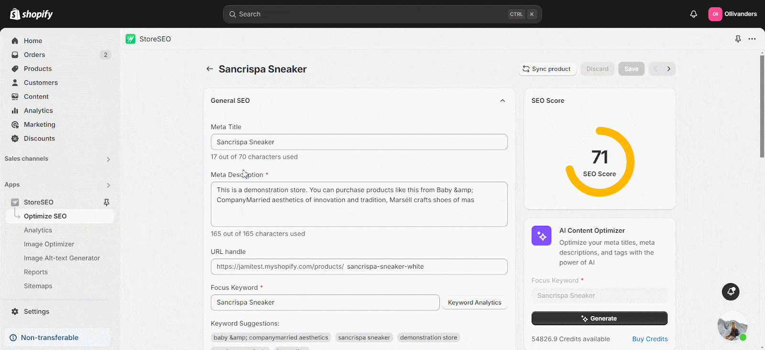Open the three-dot more actions menu
Image resolution: width=765 pixels, height=350 pixels.
(x=752, y=39)
